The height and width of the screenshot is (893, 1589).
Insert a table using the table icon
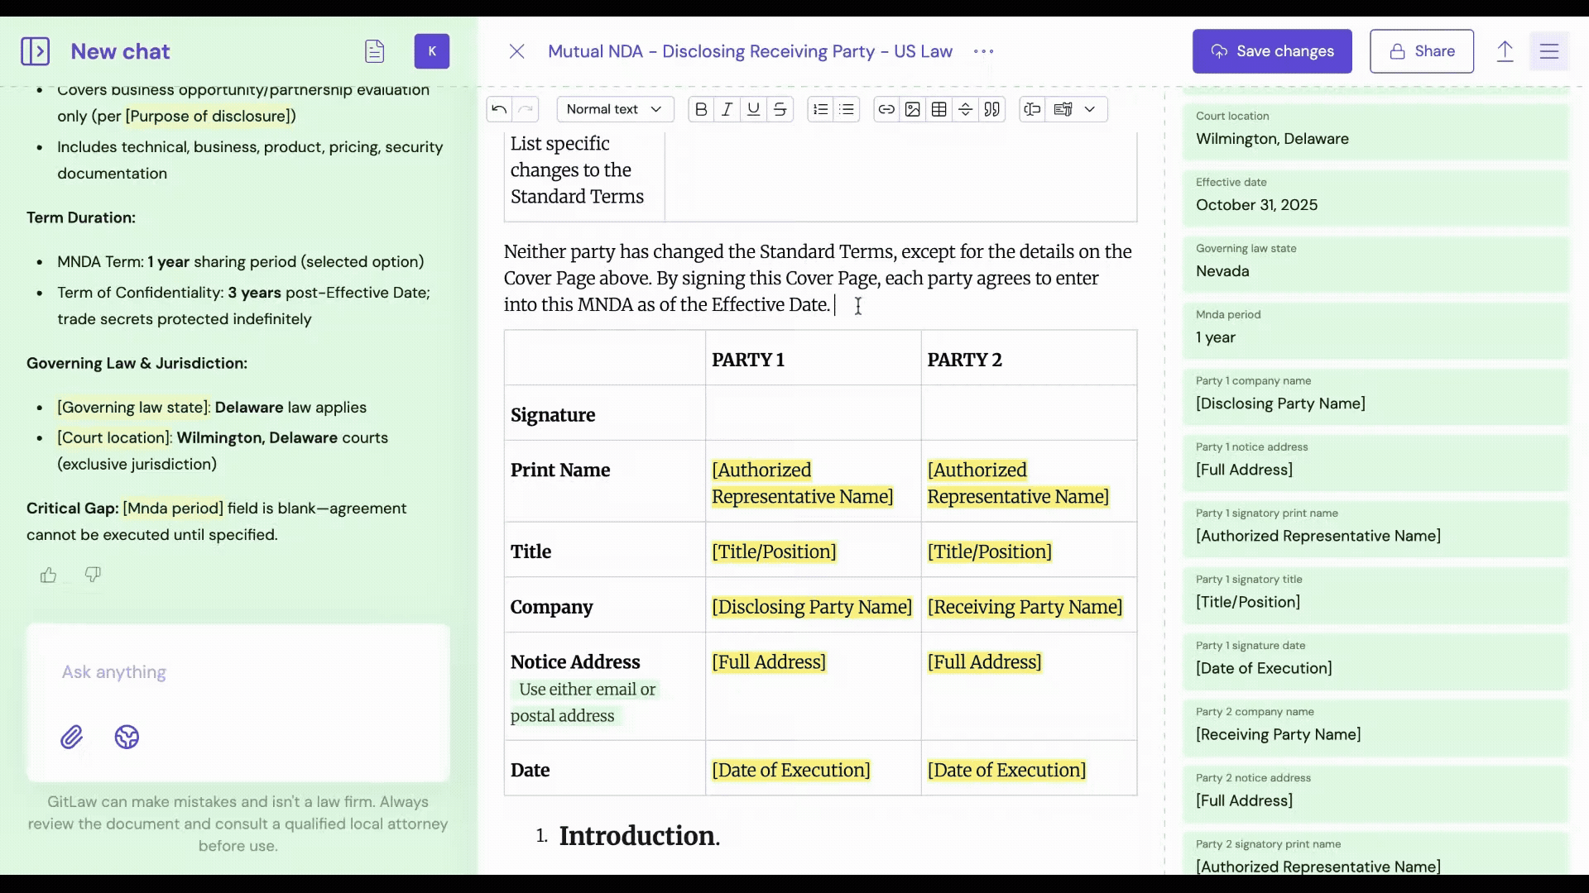coord(939,109)
